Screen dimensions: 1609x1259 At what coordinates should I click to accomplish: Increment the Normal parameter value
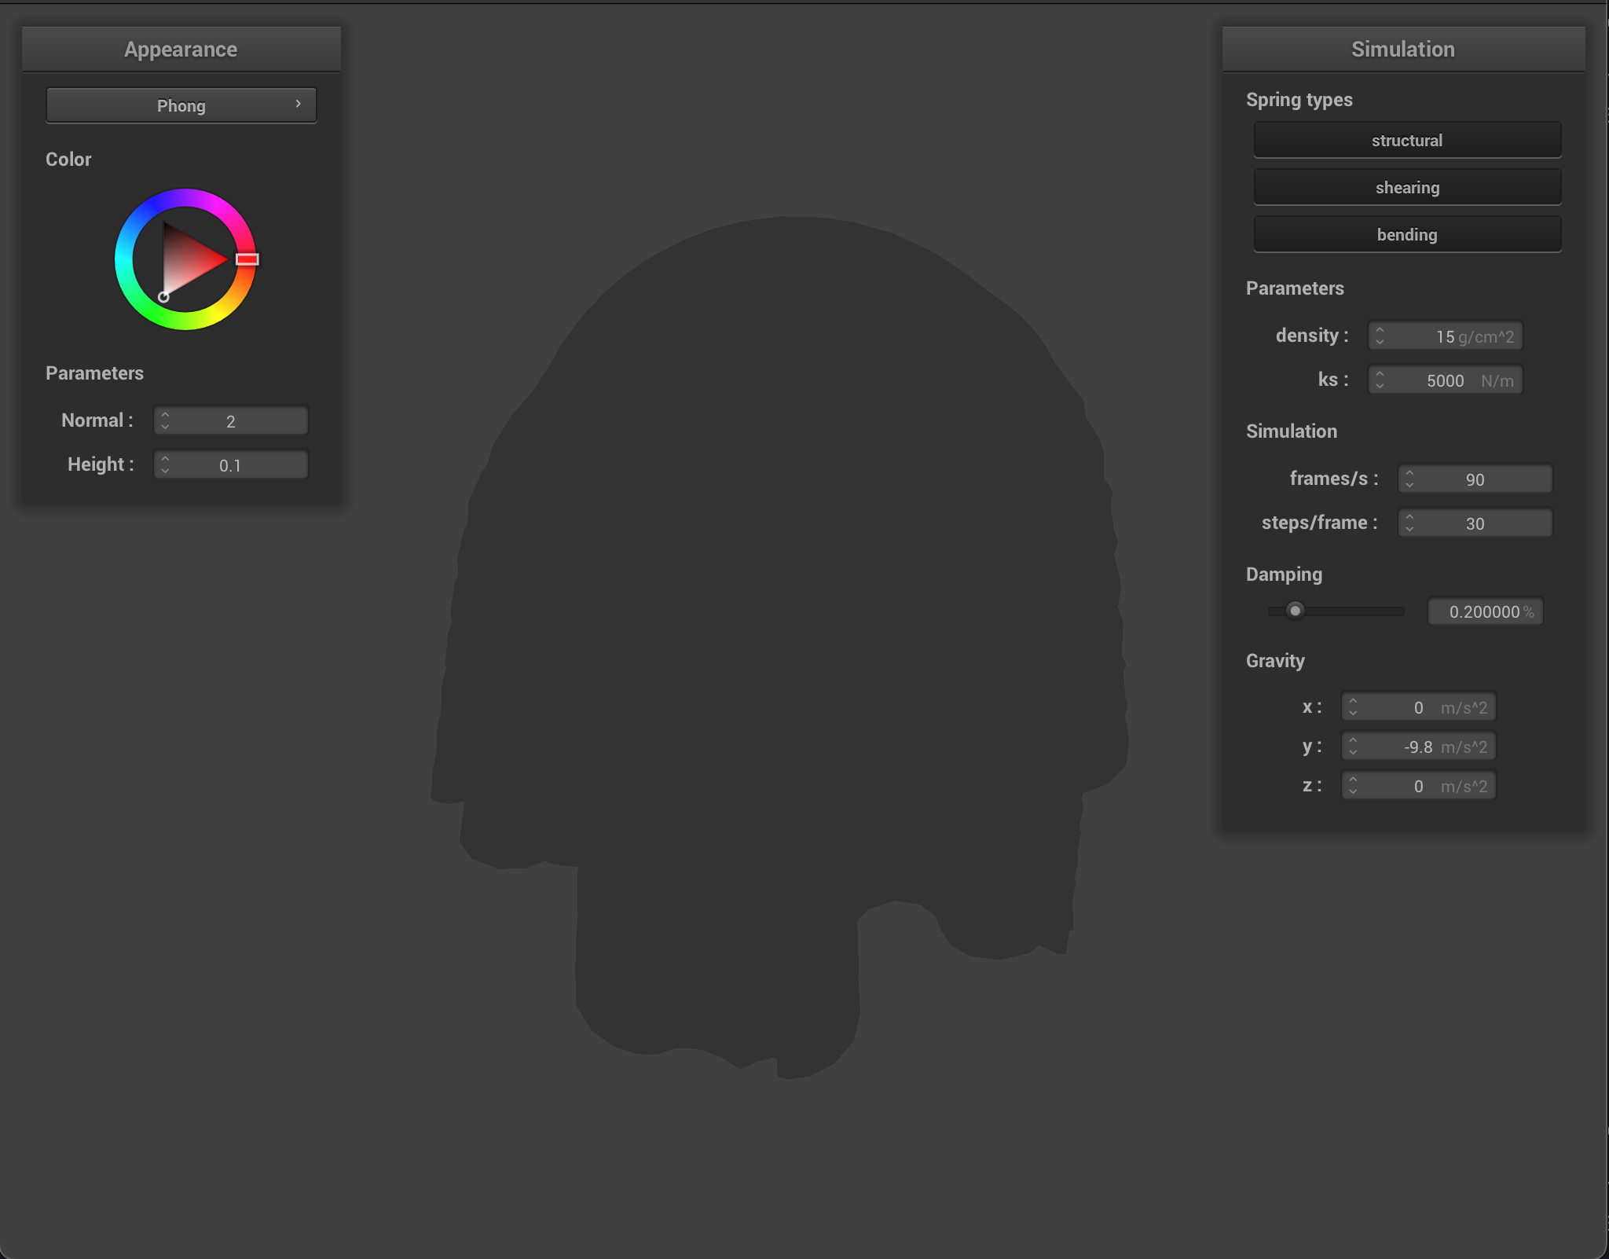click(165, 416)
